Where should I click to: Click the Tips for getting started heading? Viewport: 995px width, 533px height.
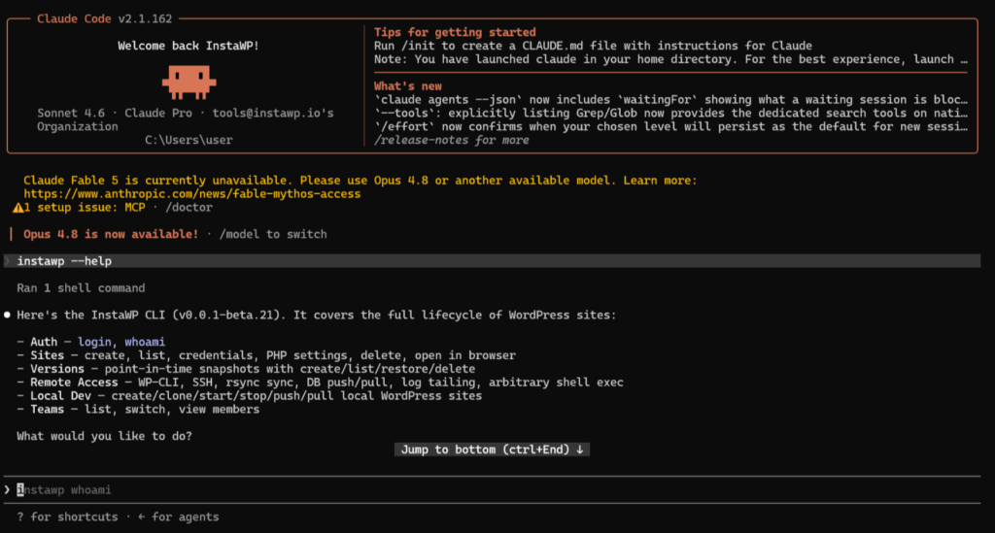[x=455, y=32]
